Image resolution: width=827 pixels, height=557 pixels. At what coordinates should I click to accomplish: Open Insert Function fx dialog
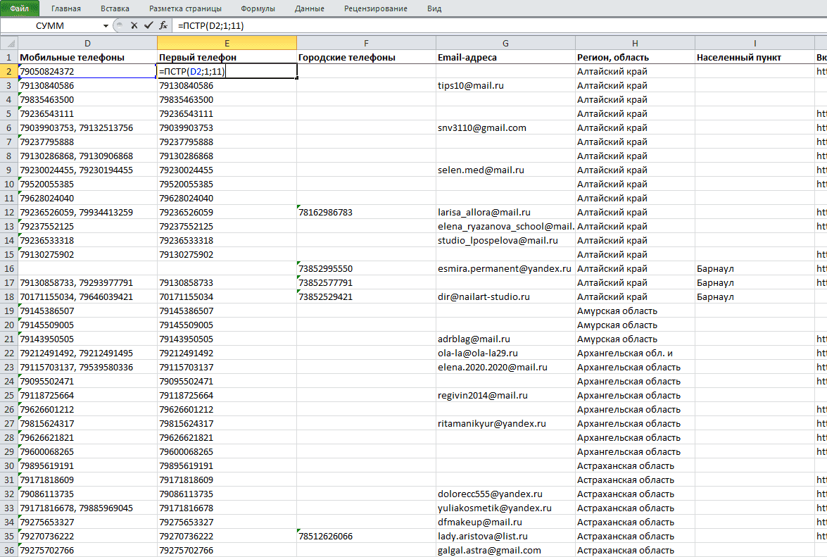click(163, 25)
